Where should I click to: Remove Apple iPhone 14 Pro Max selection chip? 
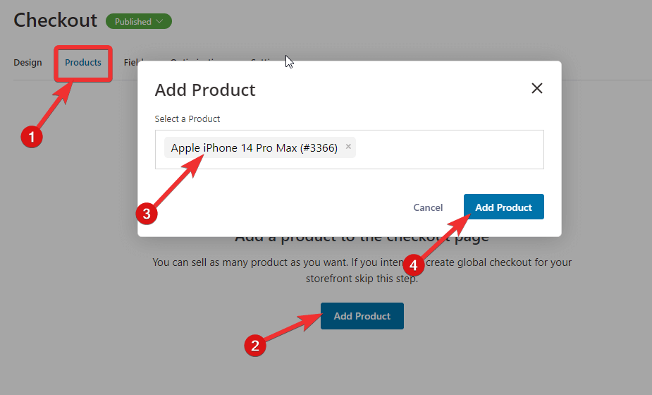tap(348, 147)
